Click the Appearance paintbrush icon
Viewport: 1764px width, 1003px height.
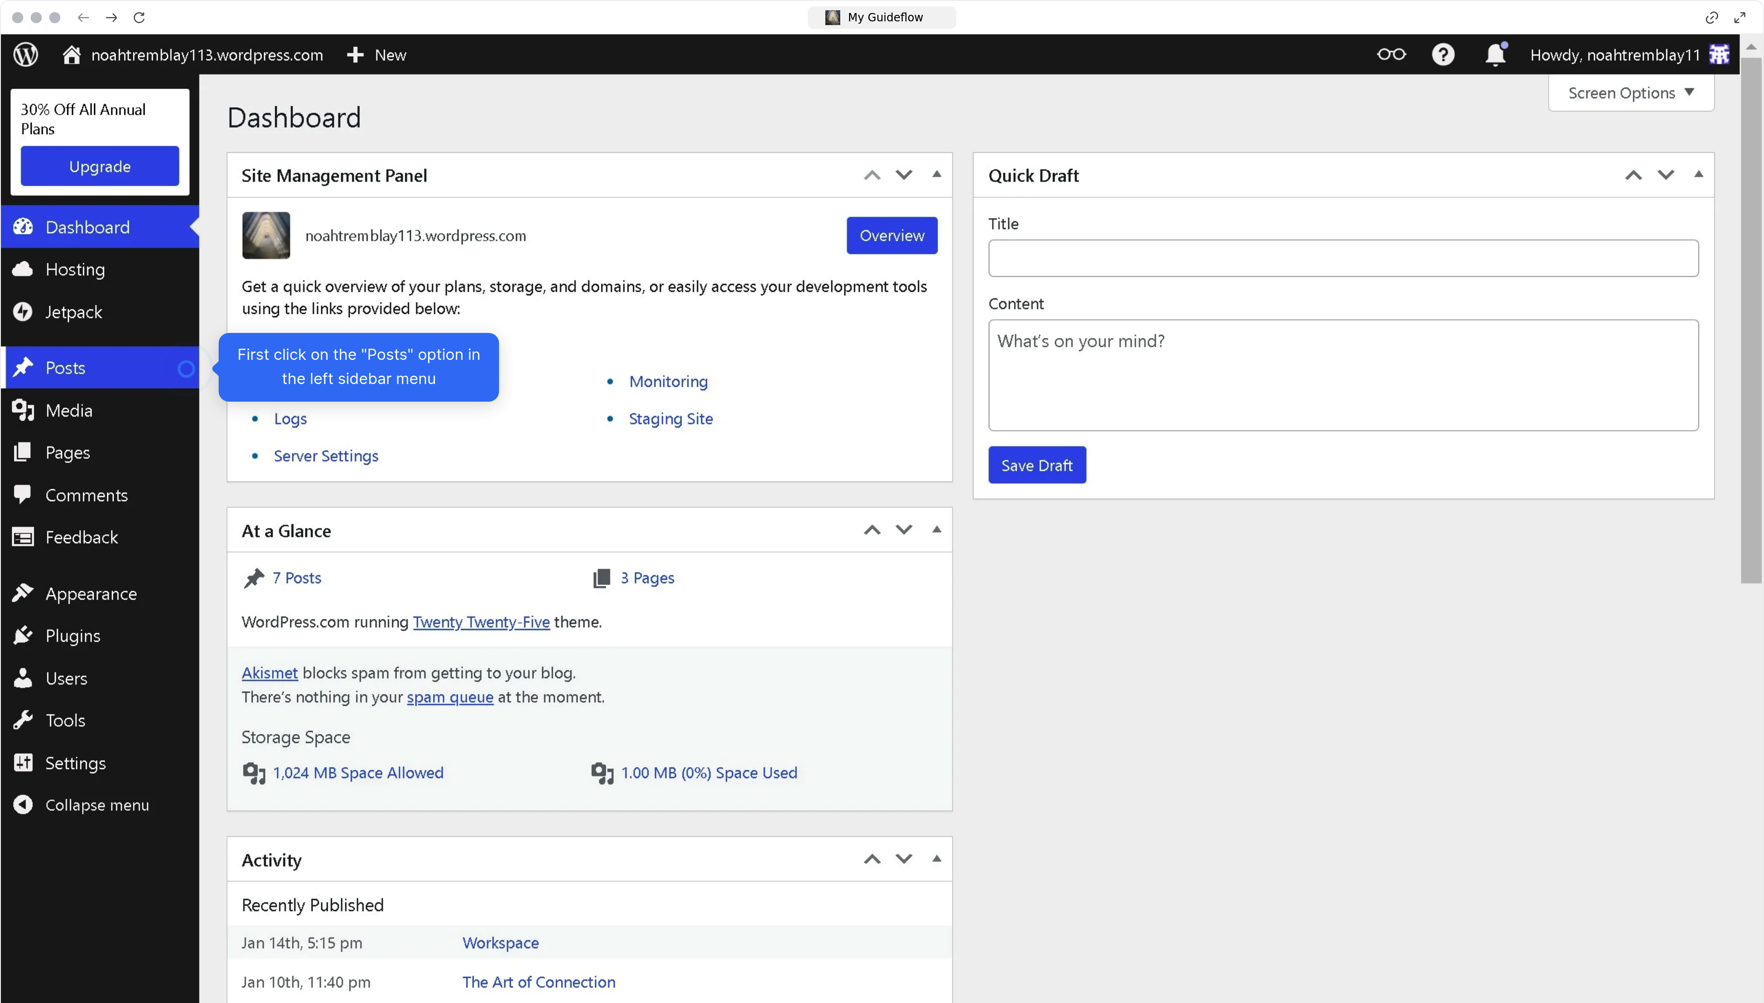[23, 593]
